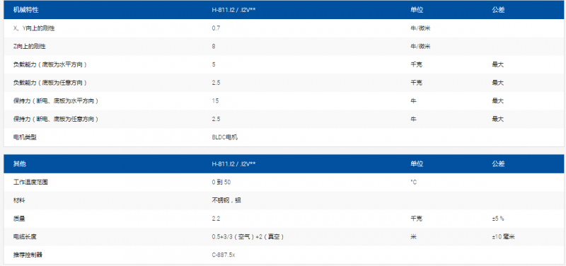Image resolution: width=566 pixels, height=266 pixels.
Task: Click the Z向上的刚性 row label
Action: (30, 47)
